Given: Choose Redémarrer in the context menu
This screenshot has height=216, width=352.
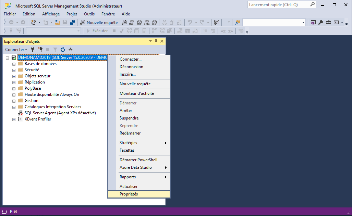Looking at the screenshot, I should 130,133.
